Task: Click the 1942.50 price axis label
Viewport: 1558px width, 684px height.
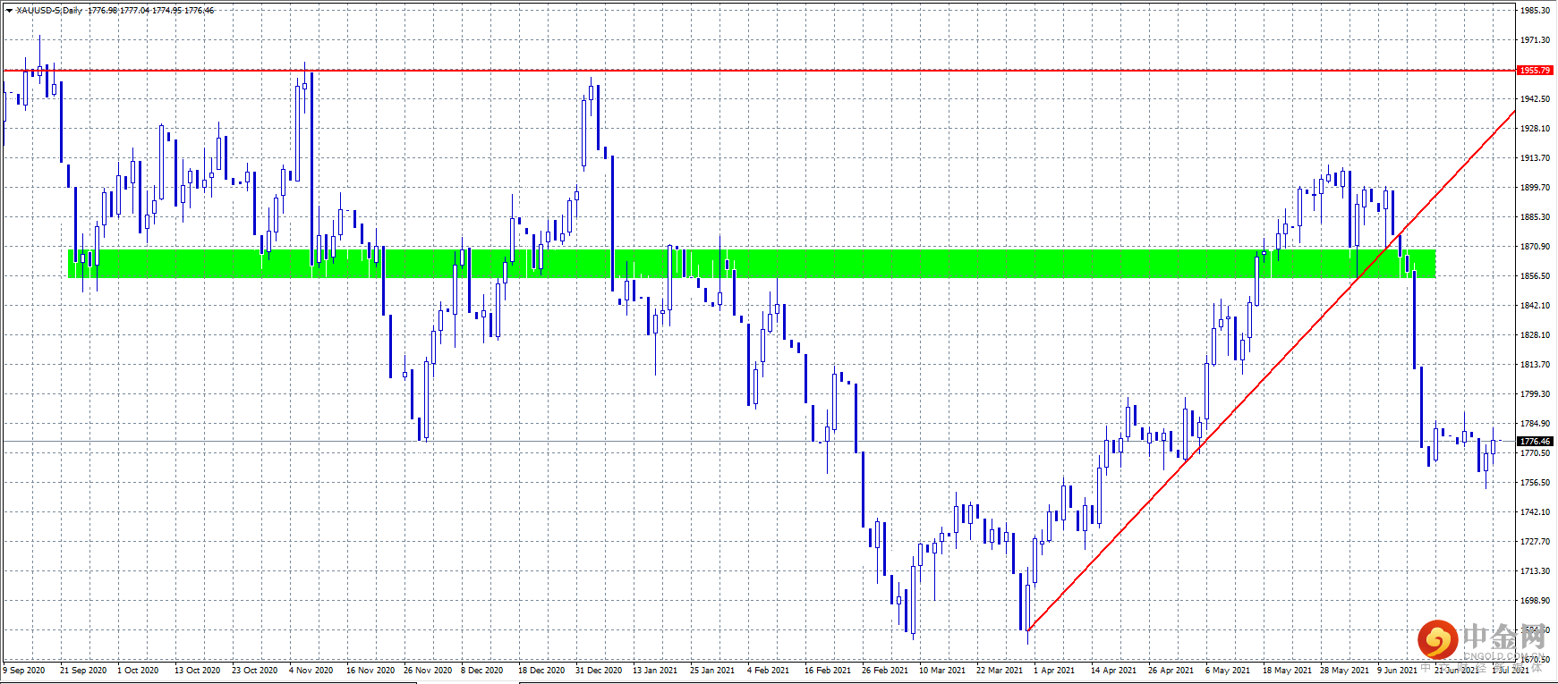Action: [x=1535, y=99]
